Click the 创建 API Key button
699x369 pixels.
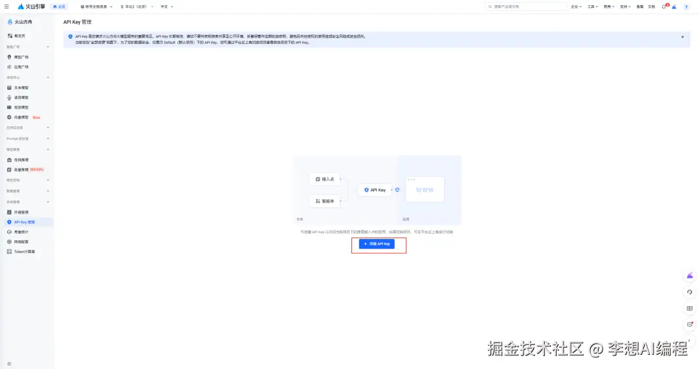point(377,244)
